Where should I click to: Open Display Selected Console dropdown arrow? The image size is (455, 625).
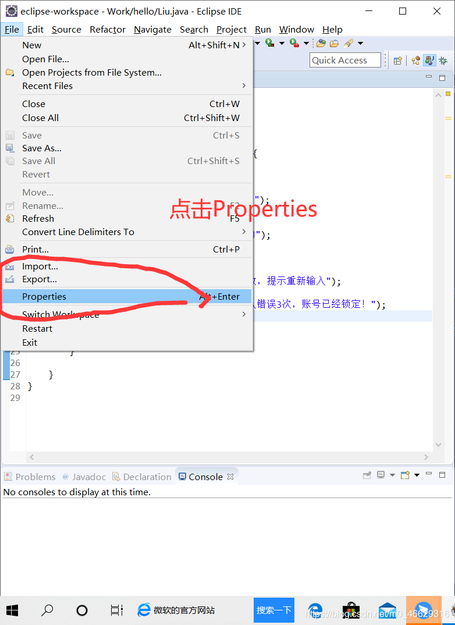coord(392,475)
